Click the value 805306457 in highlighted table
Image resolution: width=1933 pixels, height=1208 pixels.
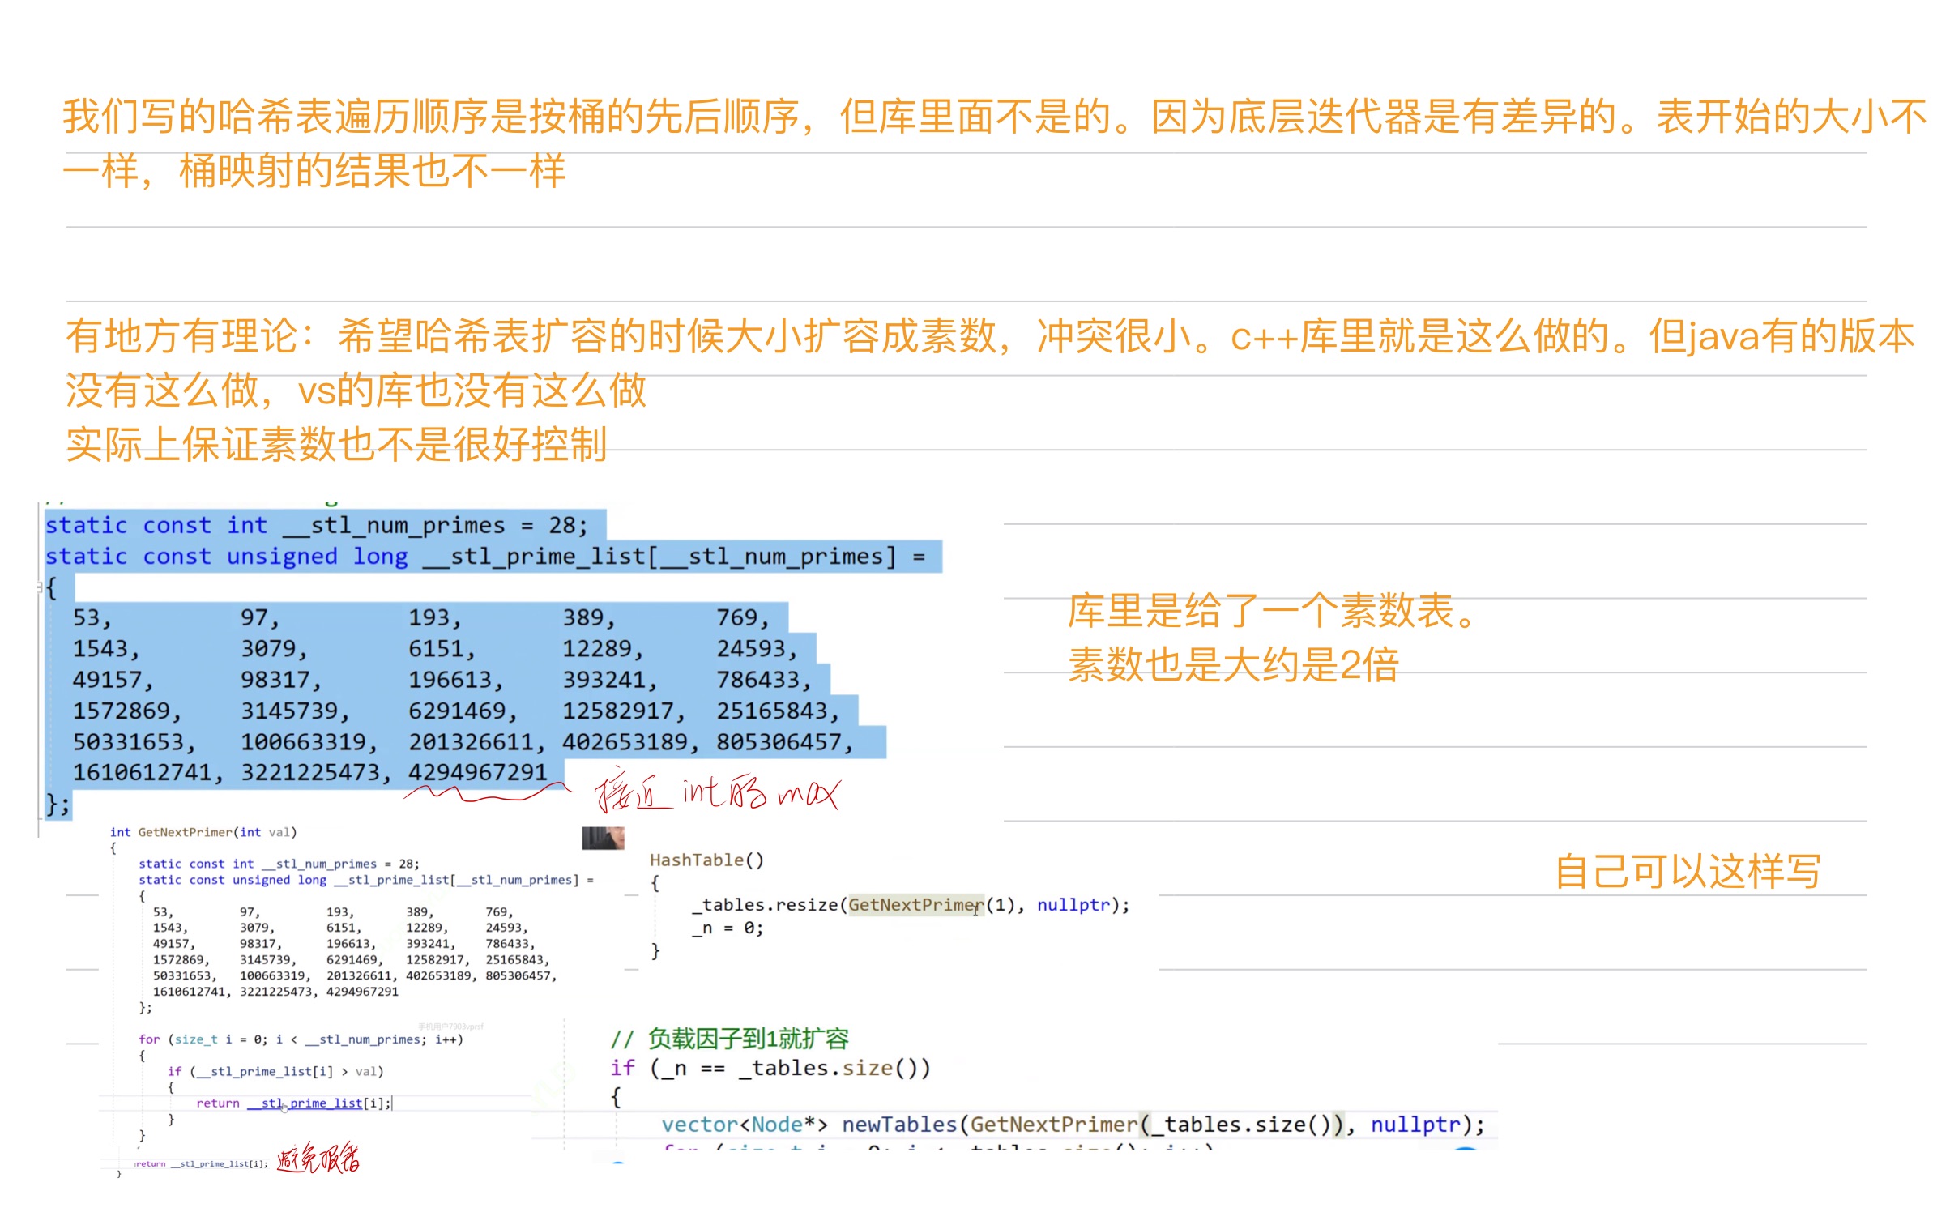[x=779, y=741]
